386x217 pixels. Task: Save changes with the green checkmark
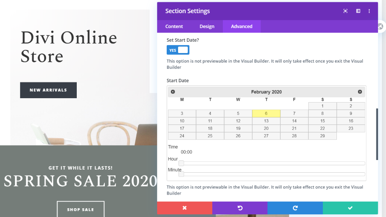tap(350, 208)
